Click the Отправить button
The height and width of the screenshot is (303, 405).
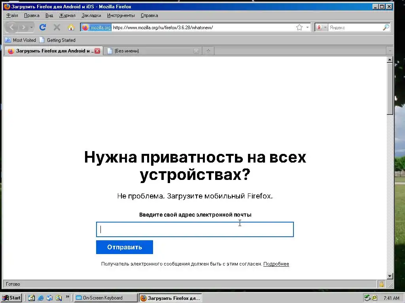pos(125,247)
